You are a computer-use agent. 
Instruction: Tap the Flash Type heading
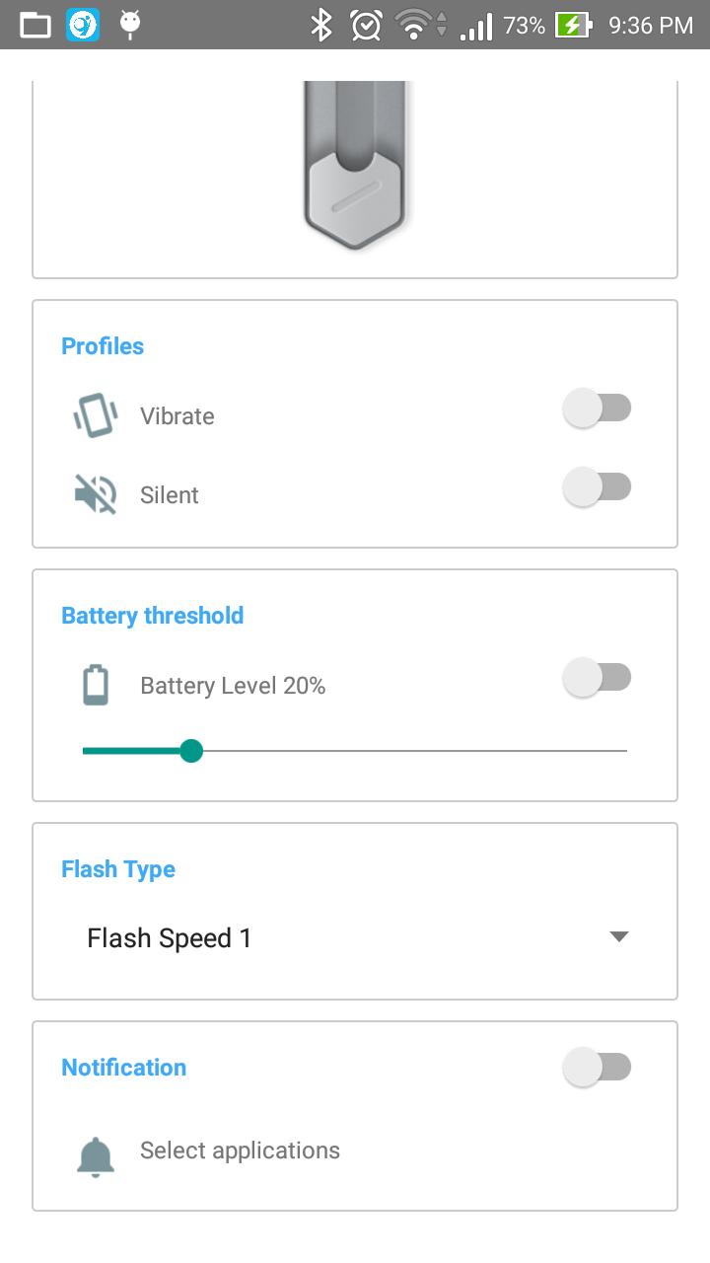pos(117,869)
